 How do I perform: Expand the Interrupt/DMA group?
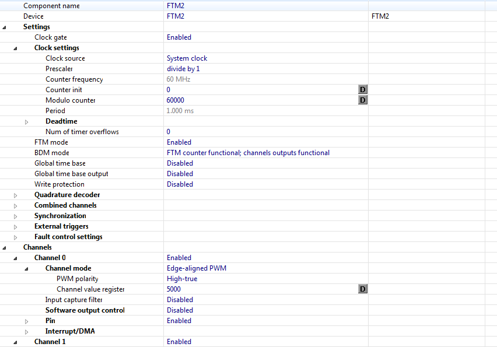(26, 332)
